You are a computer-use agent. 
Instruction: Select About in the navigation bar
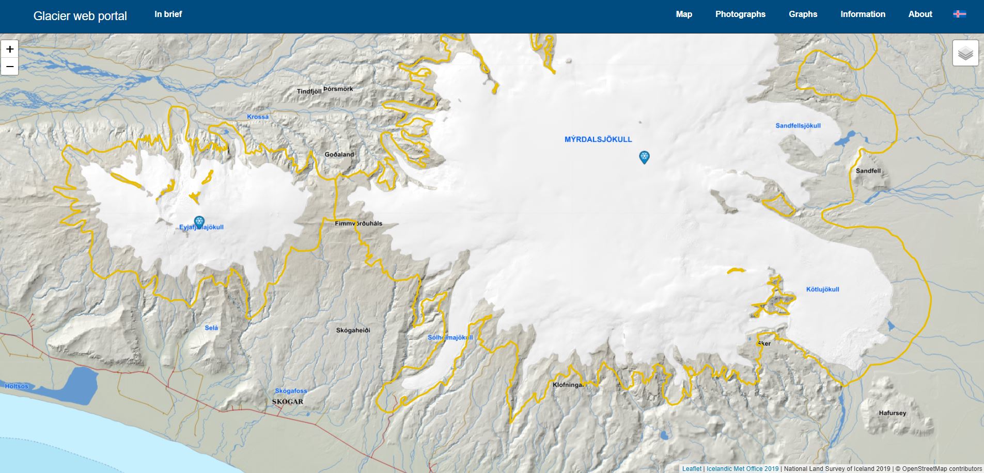click(x=920, y=14)
